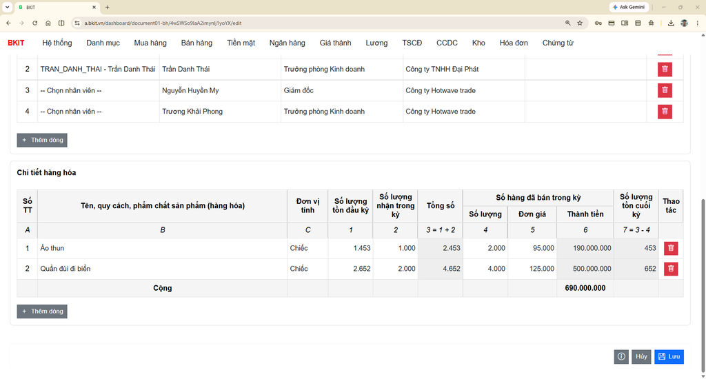Open the Danh mục menu

coord(103,43)
